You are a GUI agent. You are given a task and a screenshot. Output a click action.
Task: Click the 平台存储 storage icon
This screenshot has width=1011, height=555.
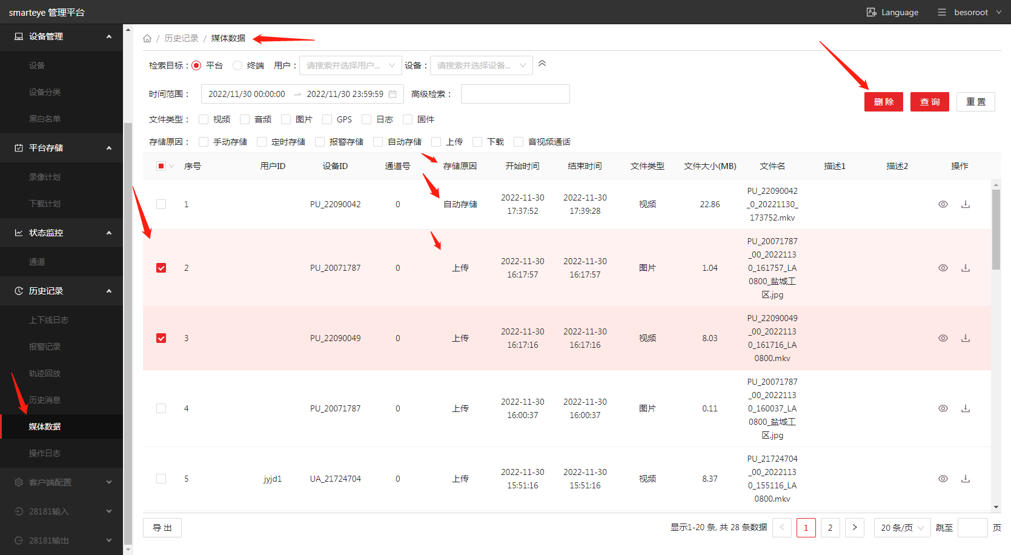coord(19,148)
